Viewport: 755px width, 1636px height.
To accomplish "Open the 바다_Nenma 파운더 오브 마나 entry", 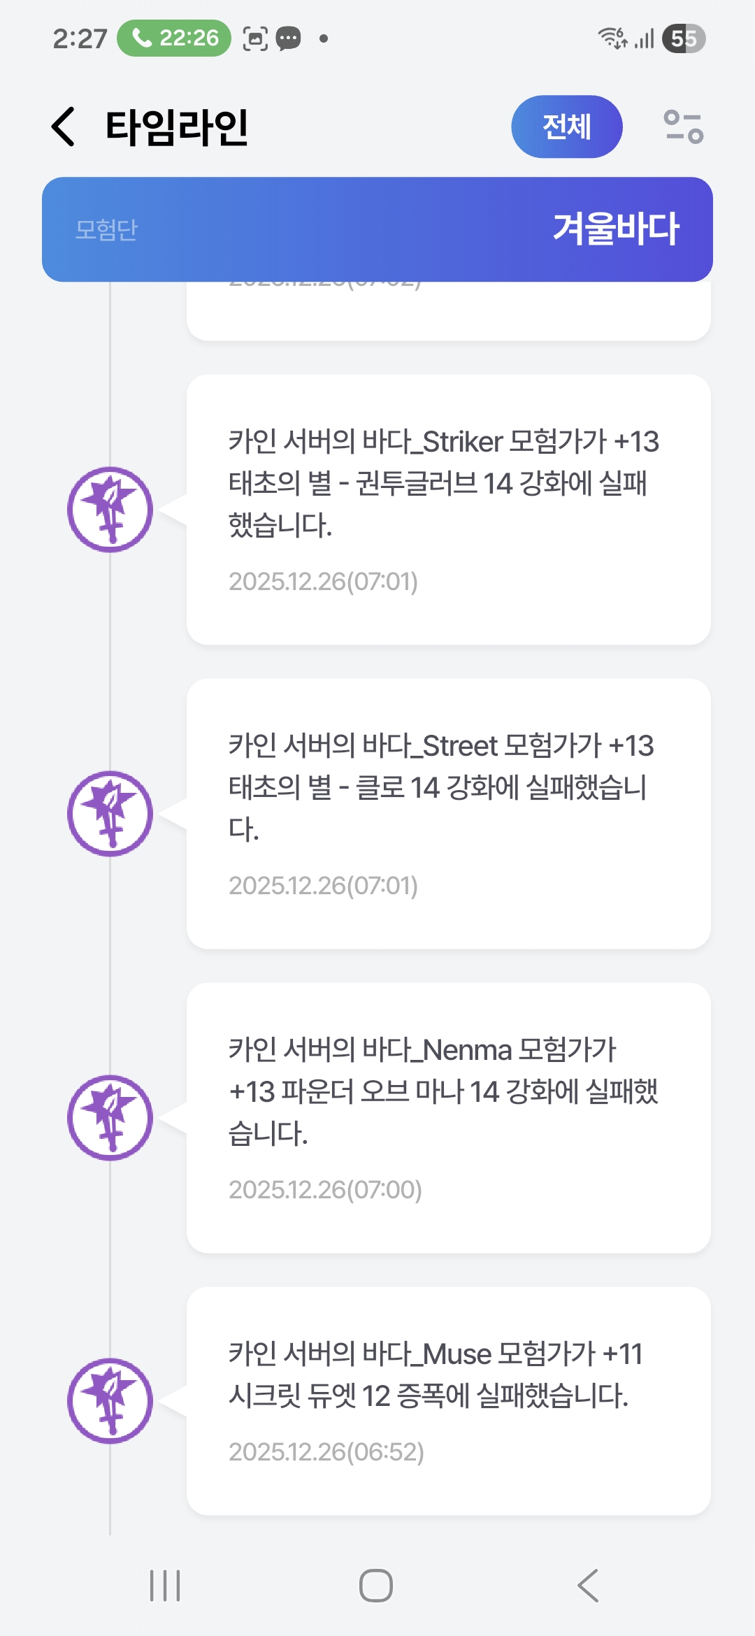I will pyautogui.click(x=448, y=1118).
